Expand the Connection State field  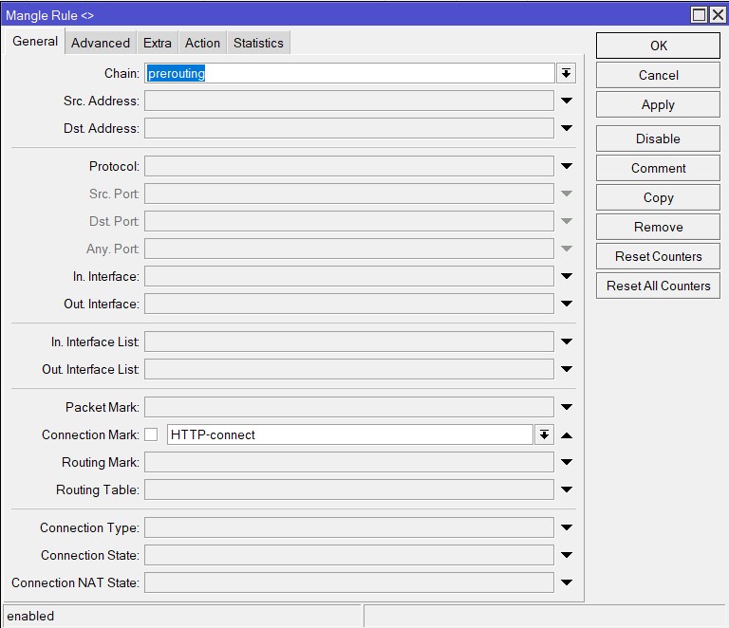567,555
